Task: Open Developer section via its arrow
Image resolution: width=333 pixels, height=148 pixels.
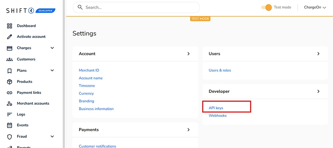Action: click(318, 91)
